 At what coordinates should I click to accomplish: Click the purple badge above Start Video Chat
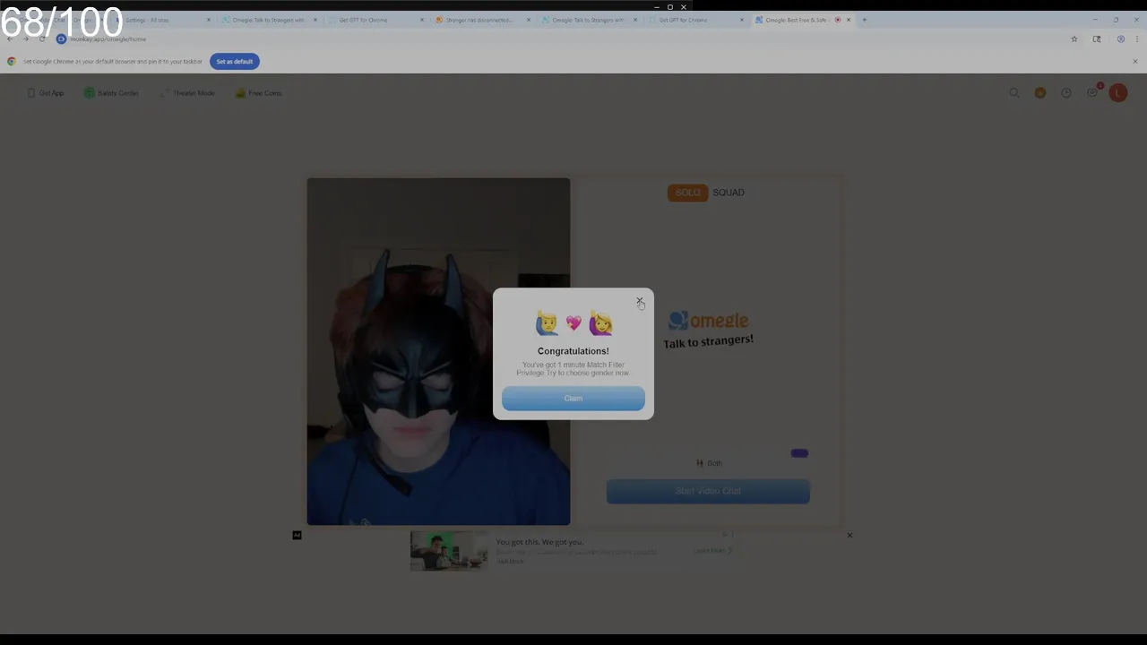(799, 453)
